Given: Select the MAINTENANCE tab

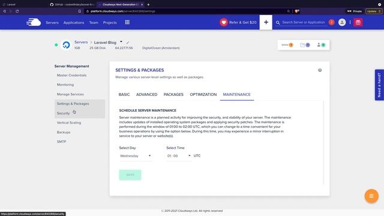Looking at the screenshot, I should [x=237, y=95].
